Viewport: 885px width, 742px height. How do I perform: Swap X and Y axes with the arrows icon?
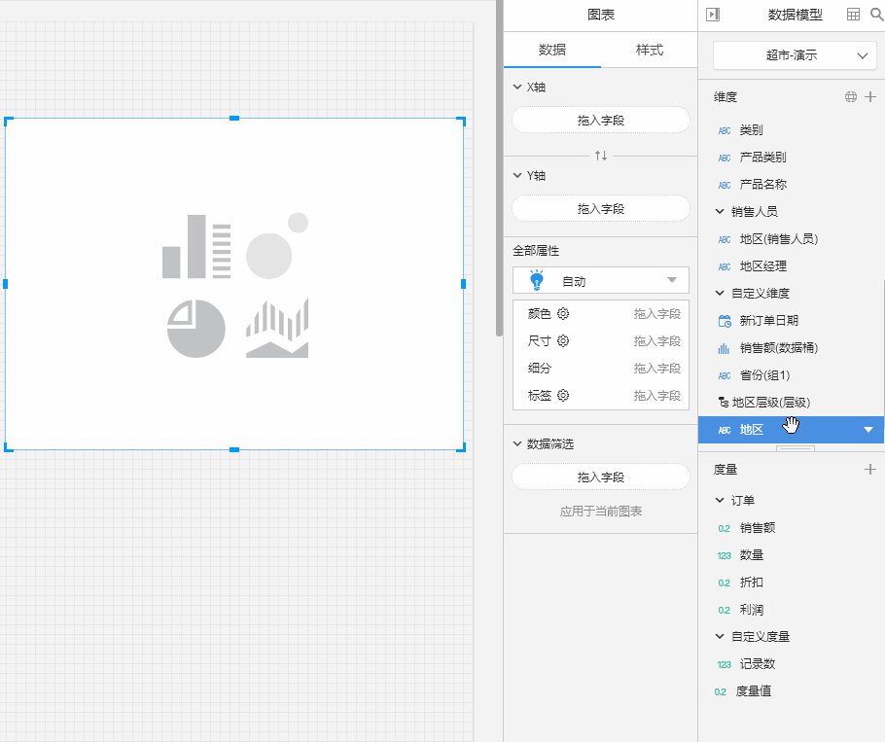(601, 156)
